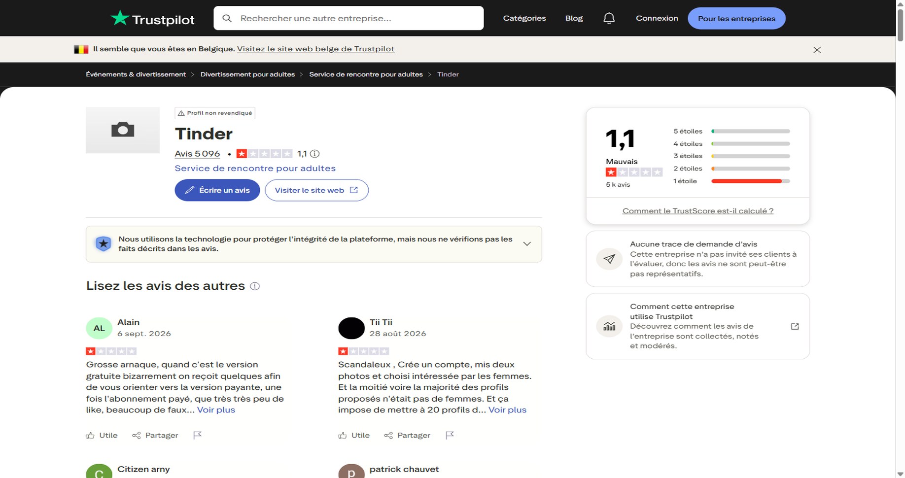
Task: Open external link icon in usage card
Action: click(x=795, y=326)
